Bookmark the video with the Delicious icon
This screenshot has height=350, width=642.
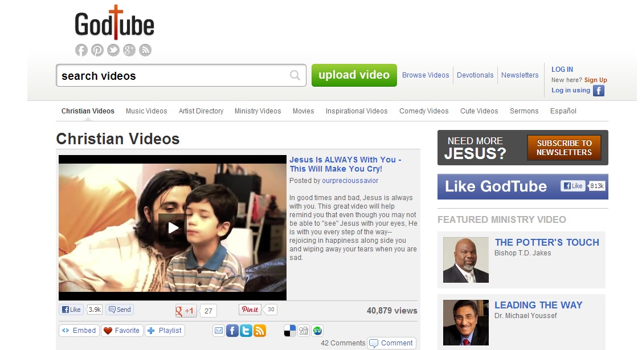click(x=290, y=330)
